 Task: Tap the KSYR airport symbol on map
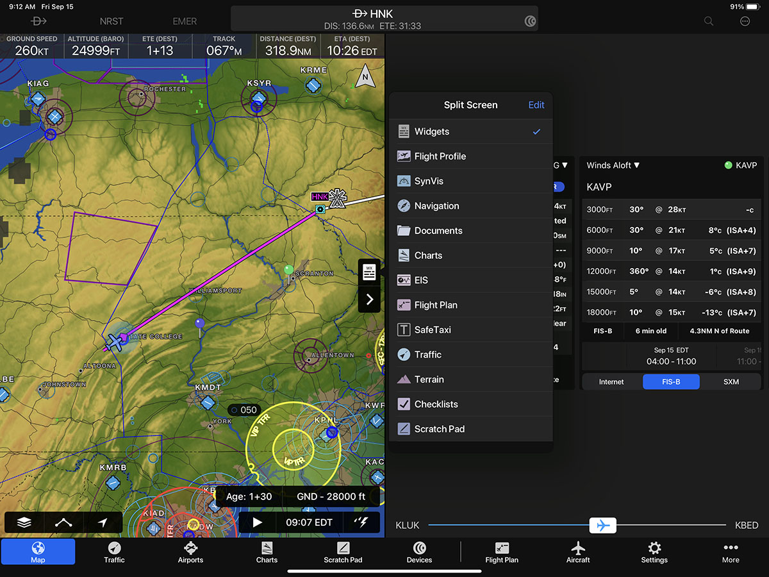pos(258,98)
